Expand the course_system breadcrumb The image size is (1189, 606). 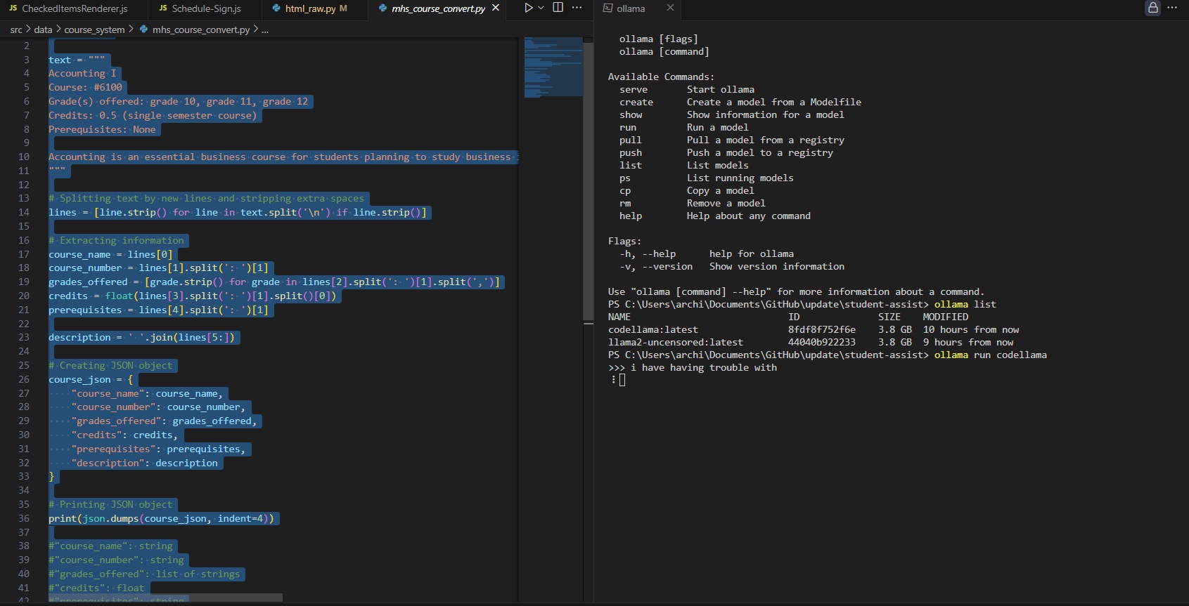point(94,29)
